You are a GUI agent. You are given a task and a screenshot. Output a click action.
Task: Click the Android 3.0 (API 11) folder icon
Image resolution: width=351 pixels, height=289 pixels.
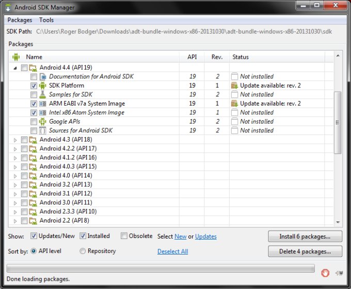tap(33, 202)
